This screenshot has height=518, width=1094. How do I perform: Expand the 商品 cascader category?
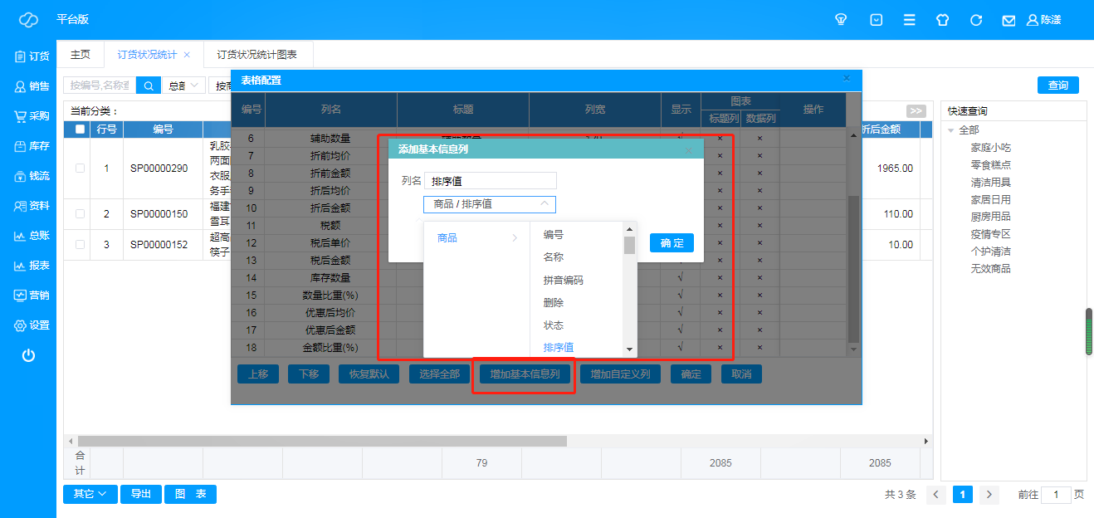pos(476,237)
